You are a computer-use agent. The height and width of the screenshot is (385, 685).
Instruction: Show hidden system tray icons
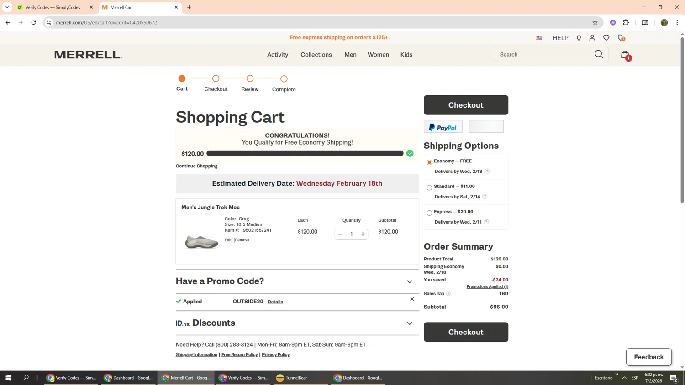pos(624,378)
